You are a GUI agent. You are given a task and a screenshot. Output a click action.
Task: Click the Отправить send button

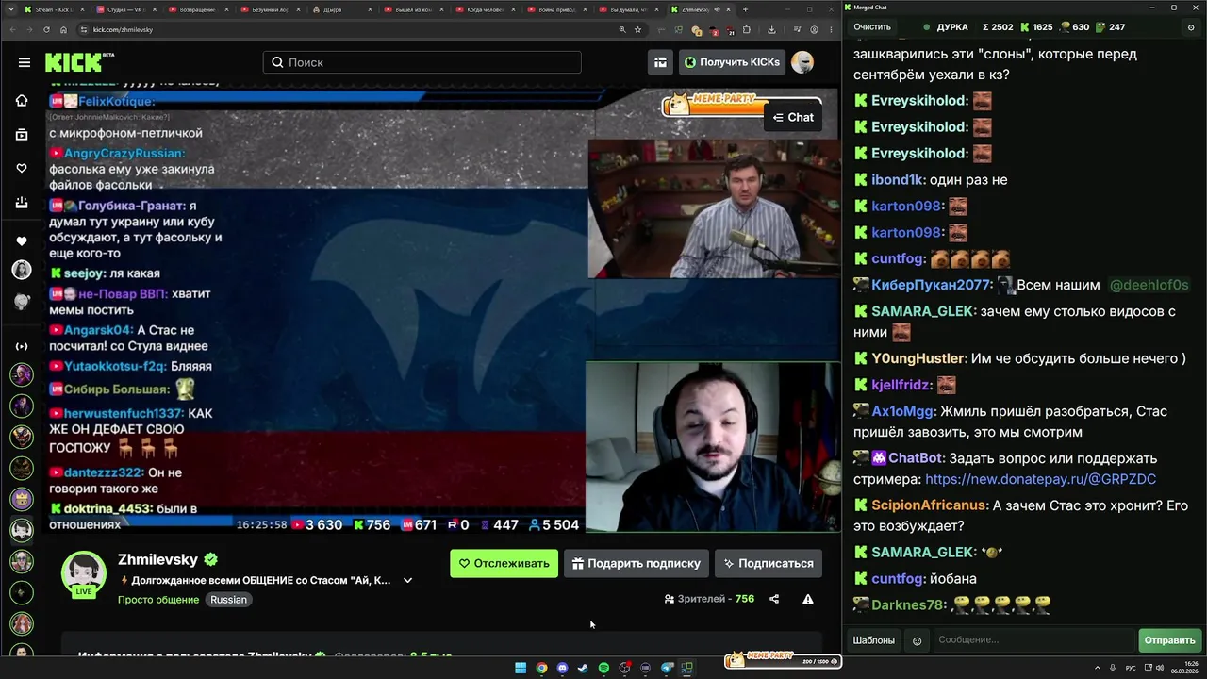pos(1169,640)
